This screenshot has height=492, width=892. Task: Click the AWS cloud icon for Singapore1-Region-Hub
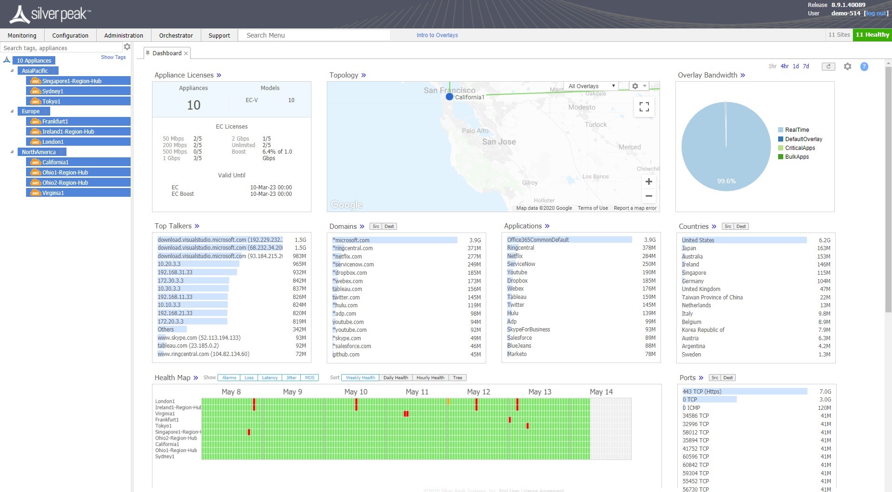pyautogui.click(x=35, y=81)
